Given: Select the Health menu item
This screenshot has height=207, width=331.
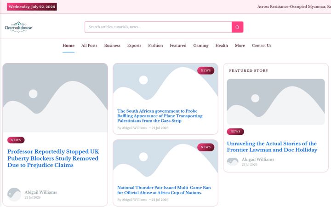Looking at the screenshot, I should click(x=222, y=46).
